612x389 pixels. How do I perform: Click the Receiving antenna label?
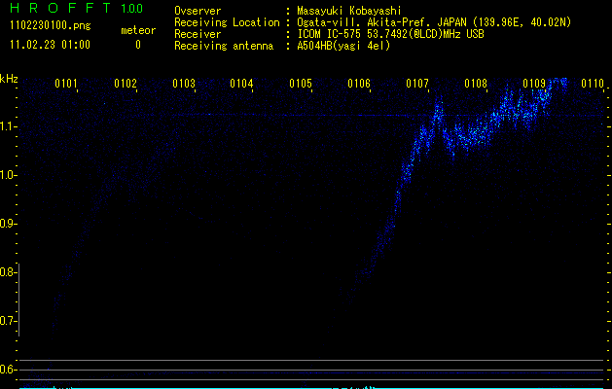point(224,46)
